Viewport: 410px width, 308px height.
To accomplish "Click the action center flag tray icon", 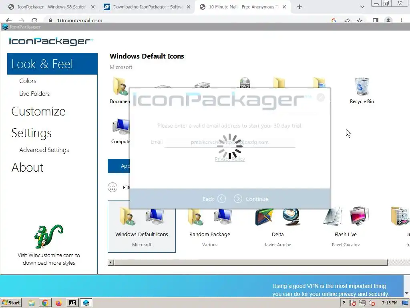I will click(x=352, y=303).
